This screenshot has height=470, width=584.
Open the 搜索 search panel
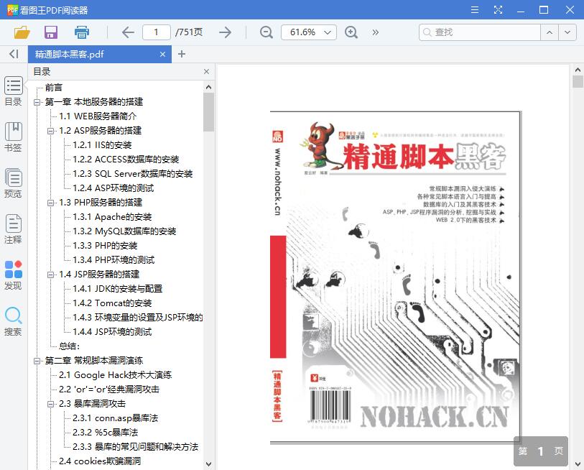(x=13, y=321)
